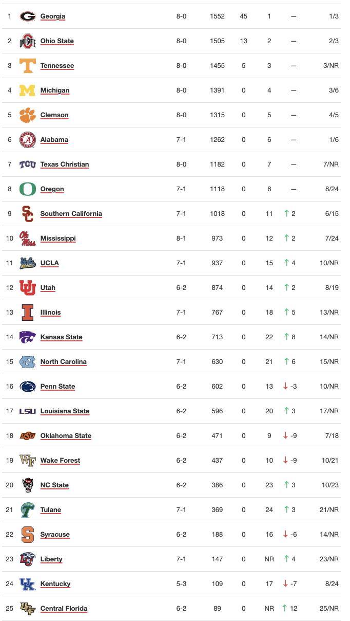Click the Oregon green O logo
This screenshot has height=621, width=350.
tap(27, 189)
